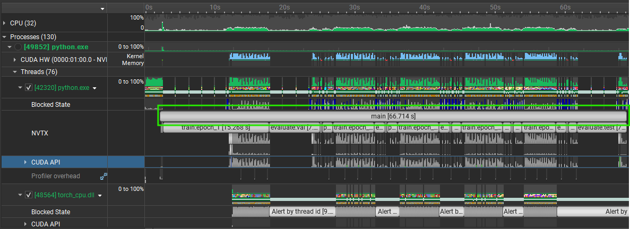
Task: Uncheck the [42320] python.exe thread checkbox
Action: (29, 88)
